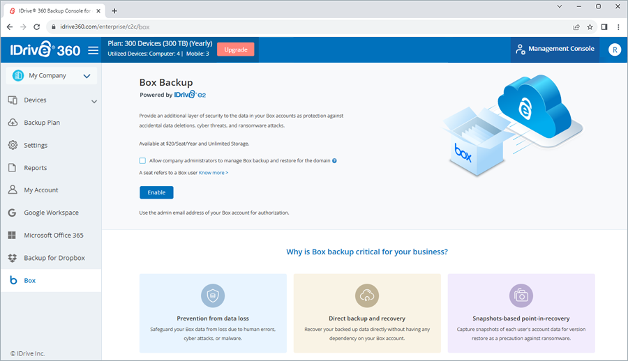Click the browser forward arrow
This screenshot has height=361, width=628.
(23, 26)
